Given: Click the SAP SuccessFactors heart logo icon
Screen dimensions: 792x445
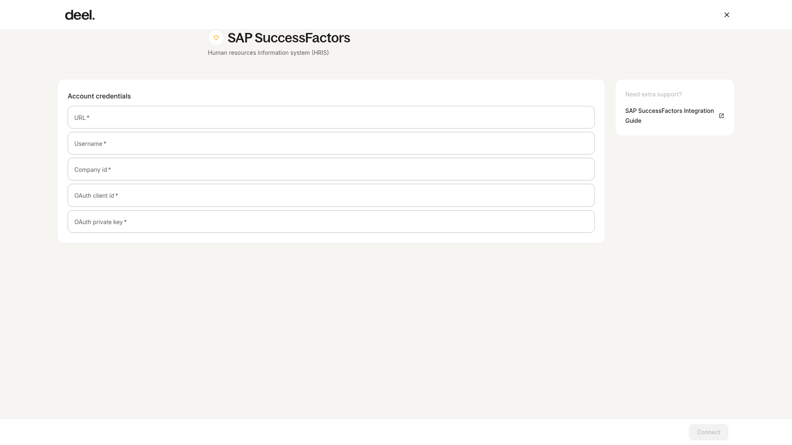Looking at the screenshot, I should [216, 38].
